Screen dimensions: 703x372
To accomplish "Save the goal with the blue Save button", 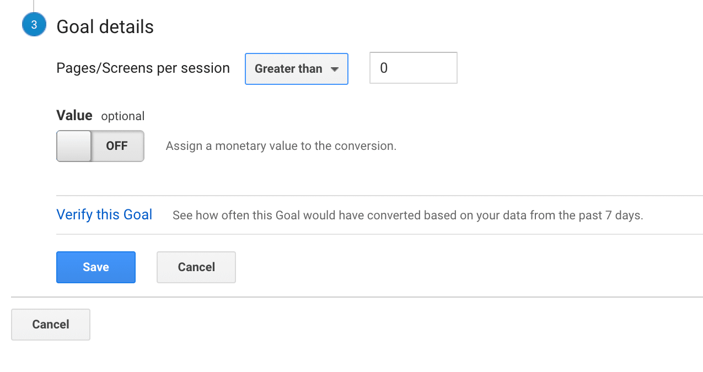I will tap(96, 267).
